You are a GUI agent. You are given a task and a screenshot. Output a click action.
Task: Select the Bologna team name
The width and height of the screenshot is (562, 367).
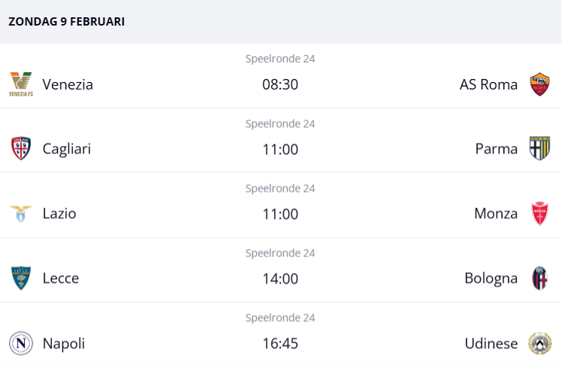(x=491, y=278)
